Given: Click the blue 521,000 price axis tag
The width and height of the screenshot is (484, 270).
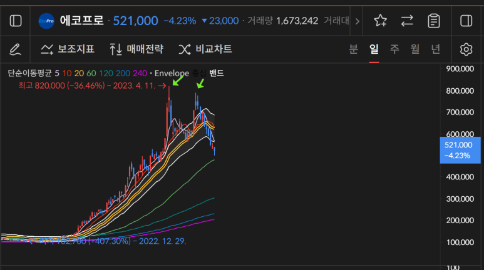Looking at the screenshot, I should 460,150.
